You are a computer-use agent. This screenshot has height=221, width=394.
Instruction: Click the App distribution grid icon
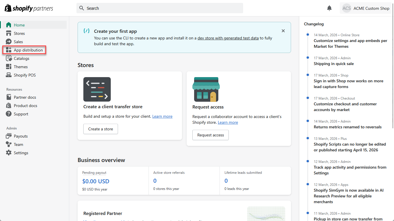point(9,50)
